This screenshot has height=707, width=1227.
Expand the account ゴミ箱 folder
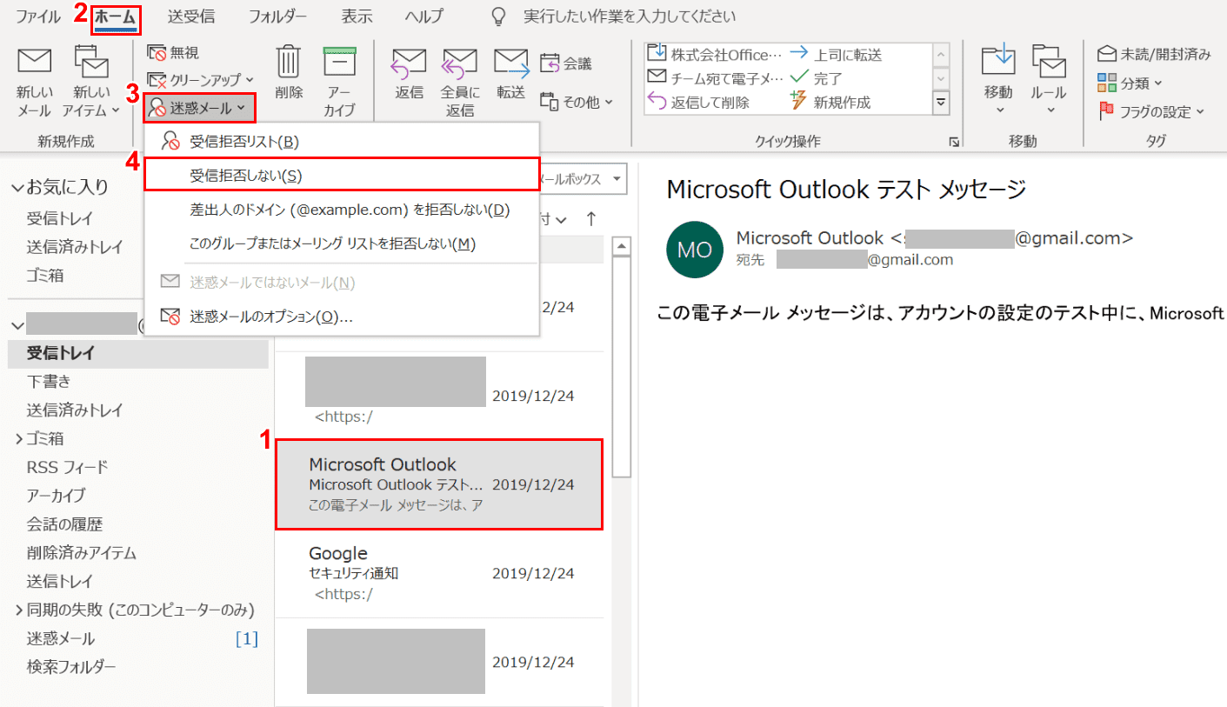click(18, 438)
